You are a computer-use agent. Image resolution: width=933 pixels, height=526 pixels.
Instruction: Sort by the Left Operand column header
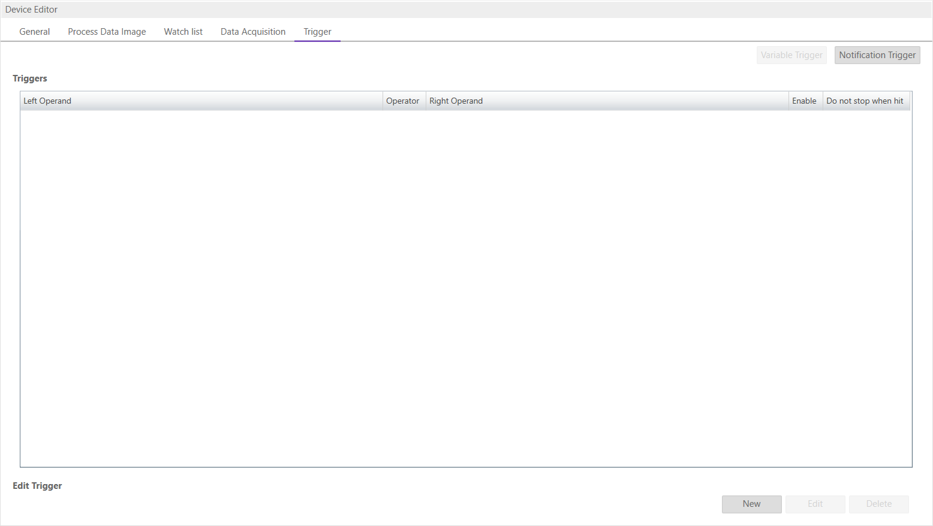coord(201,101)
